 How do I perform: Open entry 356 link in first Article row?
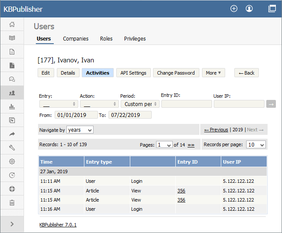[181, 191]
